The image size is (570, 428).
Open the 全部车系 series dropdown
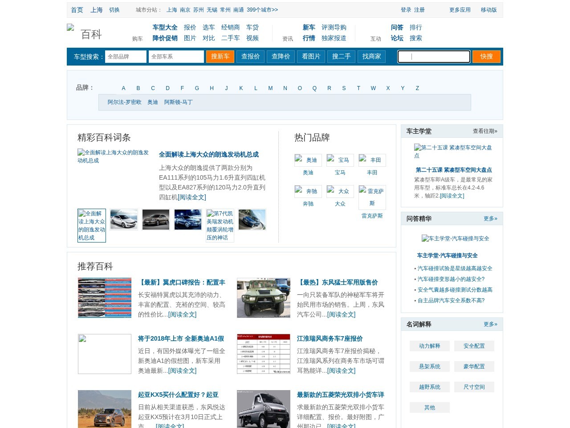coord(176,57)
